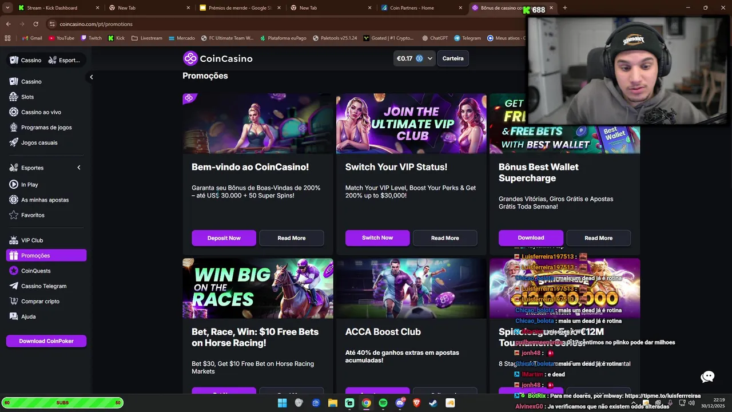Select Promoções in the sidebar

coord(46,256)
